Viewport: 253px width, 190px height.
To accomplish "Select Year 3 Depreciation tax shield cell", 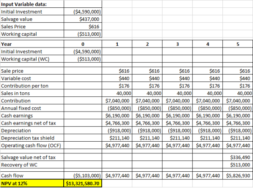I will coord(178,138).
